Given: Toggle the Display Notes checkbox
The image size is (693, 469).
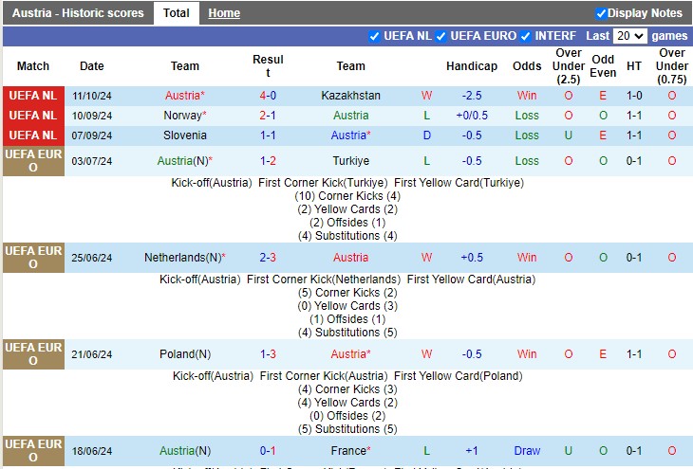Looking at the screenshot, I should coord(601,13).
